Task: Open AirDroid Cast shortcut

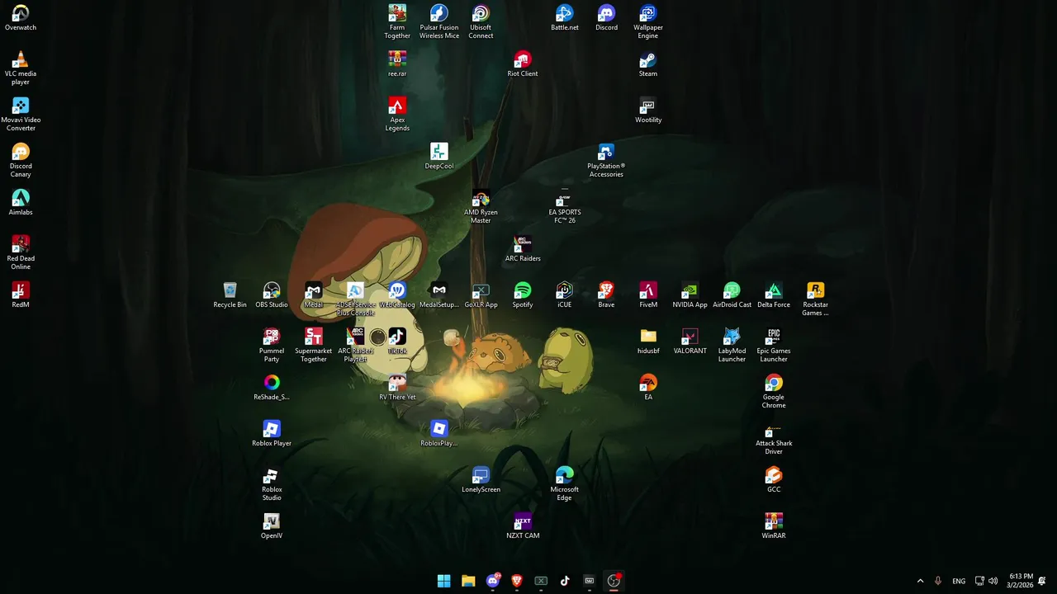Action: 732,295
